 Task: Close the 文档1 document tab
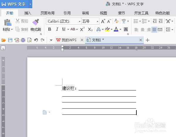tap(141, 40)
